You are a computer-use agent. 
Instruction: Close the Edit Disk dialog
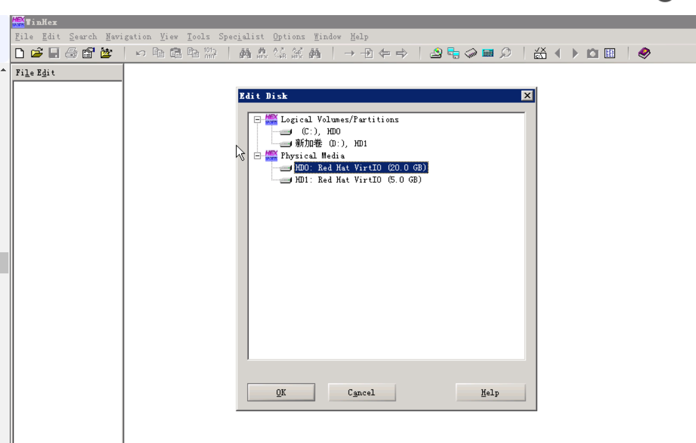pyautogui.click(x=527, y=95)
